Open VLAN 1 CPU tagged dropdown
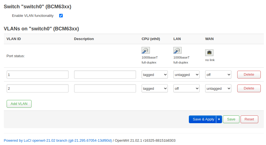Viewport: 266px width, 145px height. point(155,75)
